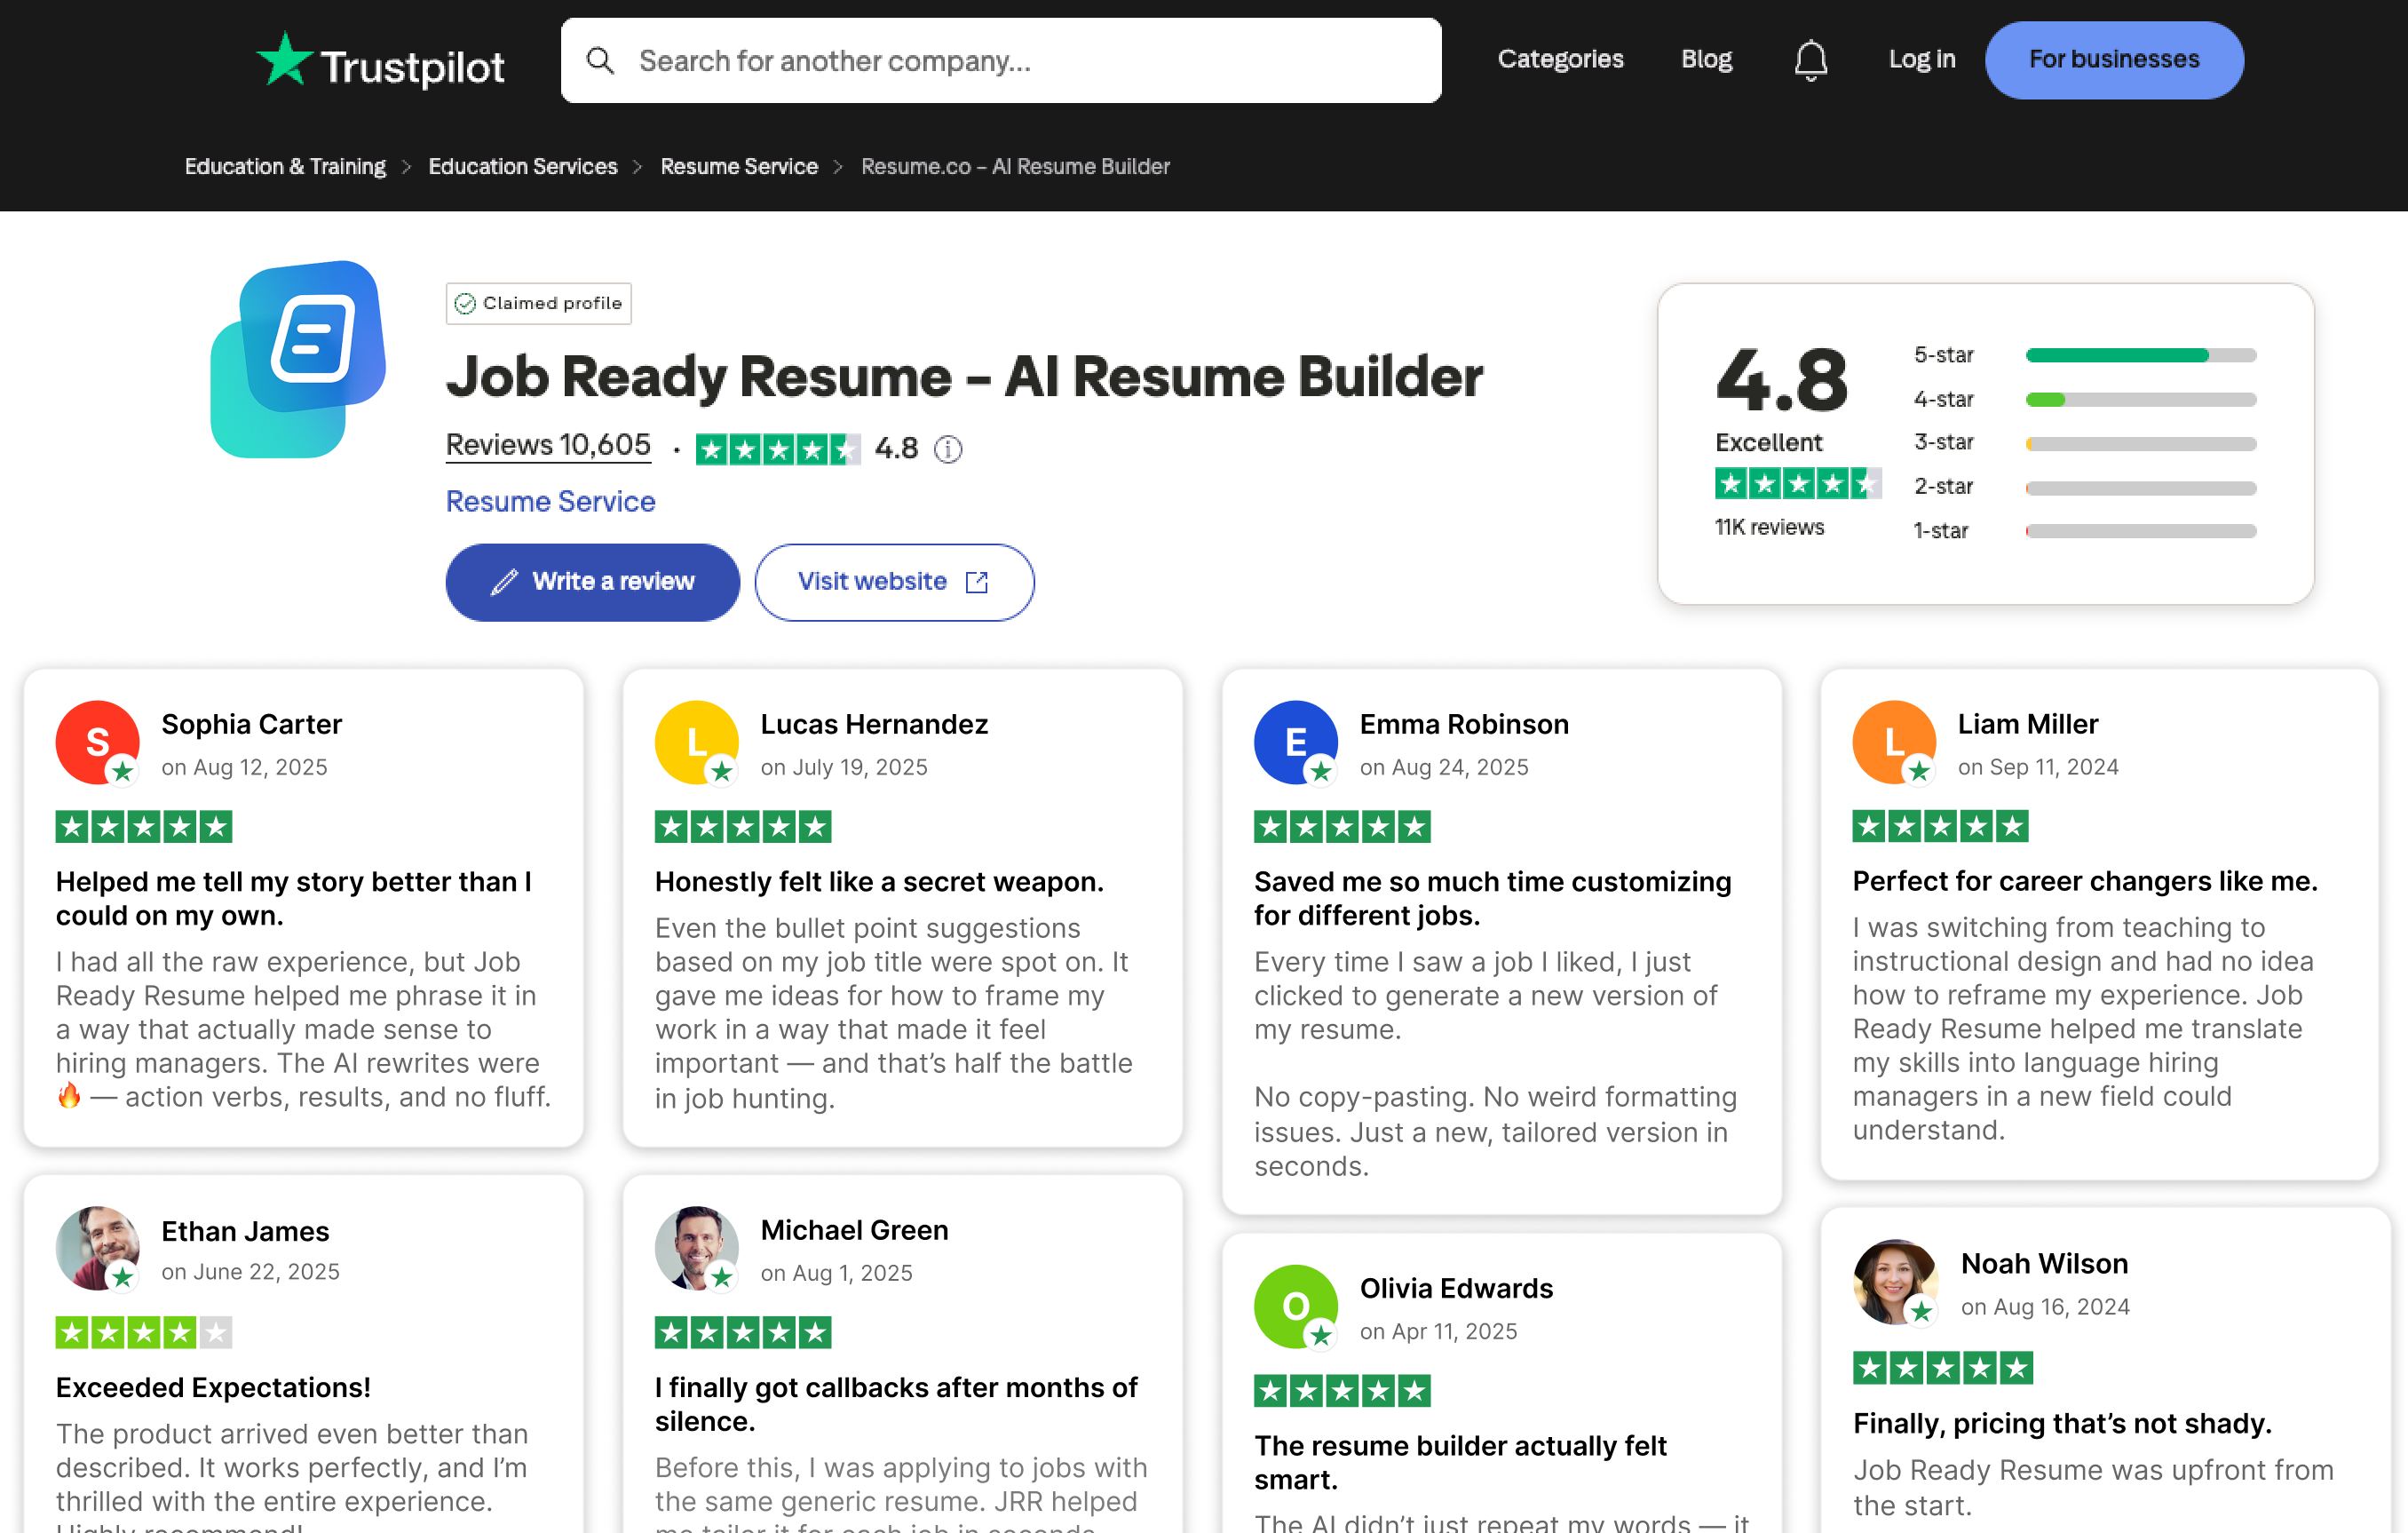
Task: Click the Michael Green reviewer name
Action: 854,1230
